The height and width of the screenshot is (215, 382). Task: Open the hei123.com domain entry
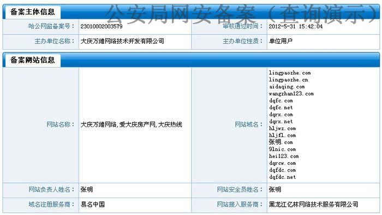pyautogui.click(x=284, y=156)
